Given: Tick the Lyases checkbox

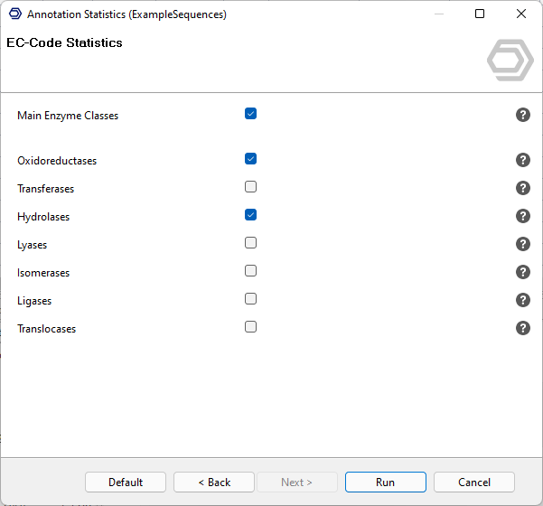Looking at the screenshot, I should 251,243.
